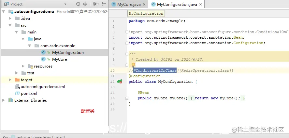Screen dimensions: 289x138
Task: Expand the target folder
Action: 10,80
